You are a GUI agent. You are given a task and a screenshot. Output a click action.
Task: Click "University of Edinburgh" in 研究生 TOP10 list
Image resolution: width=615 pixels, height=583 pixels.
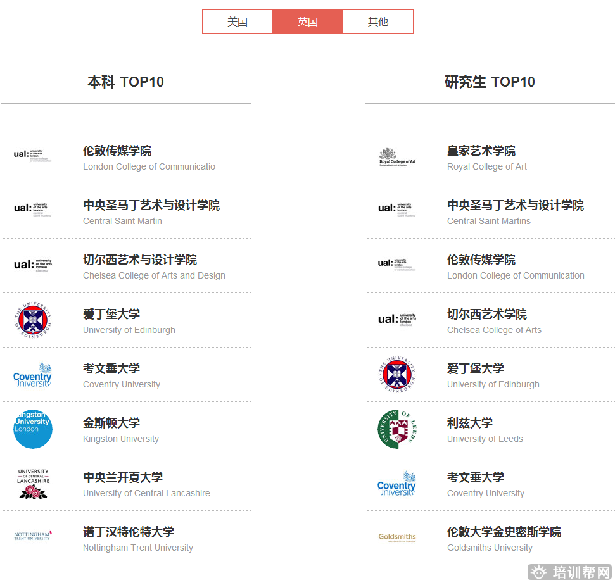tap(493, 385)
